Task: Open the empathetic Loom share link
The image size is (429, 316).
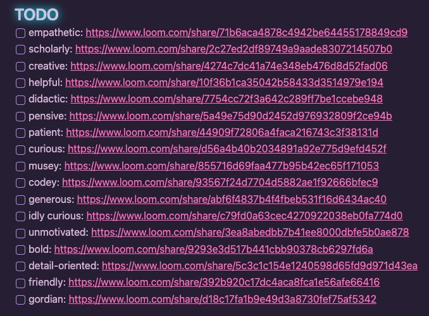Action: (x=247, y=32)
